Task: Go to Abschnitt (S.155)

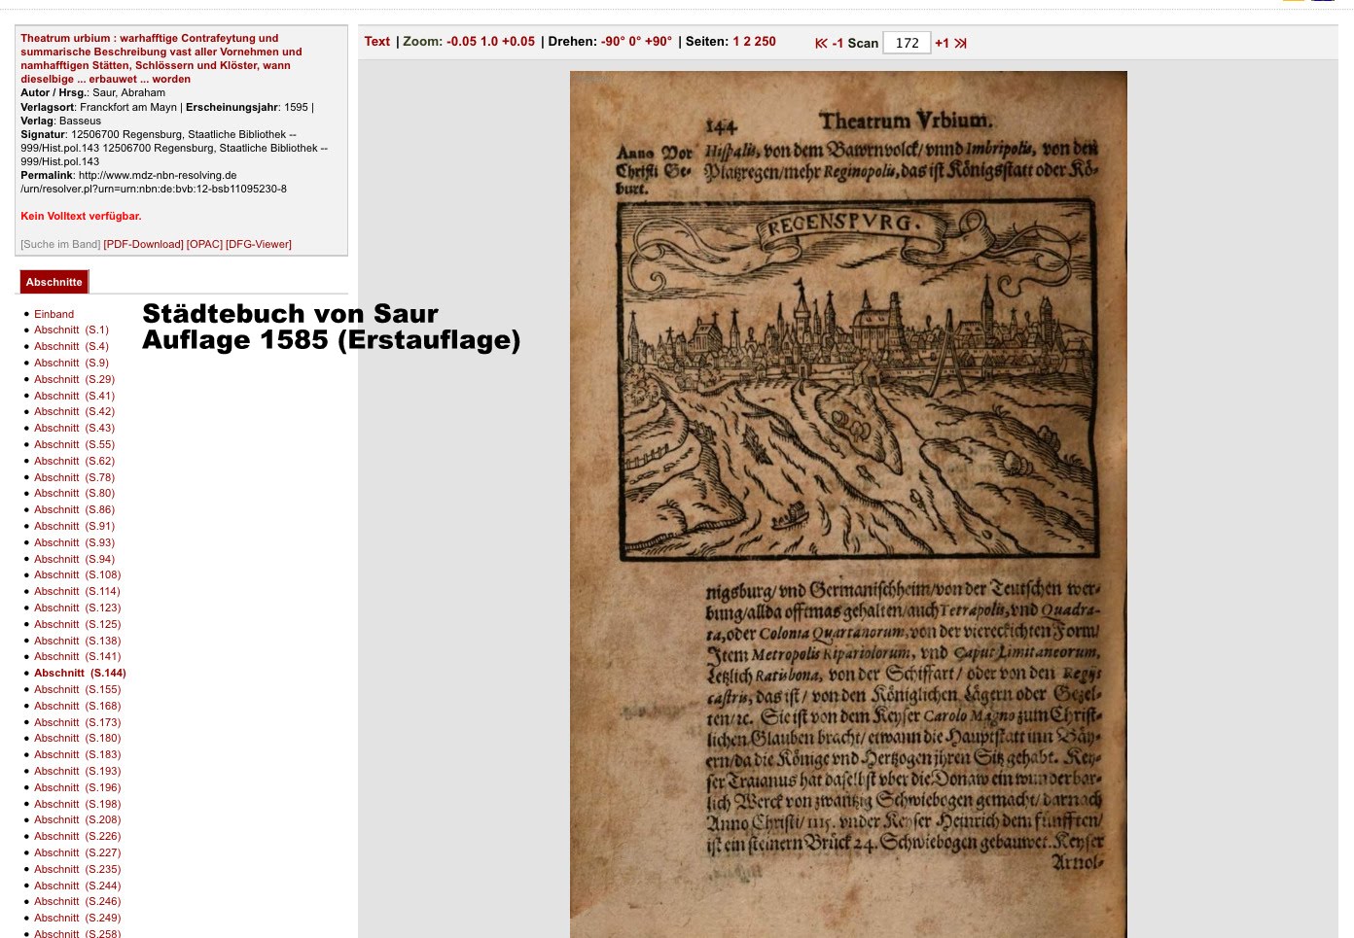Action: (x=78, y=690)
